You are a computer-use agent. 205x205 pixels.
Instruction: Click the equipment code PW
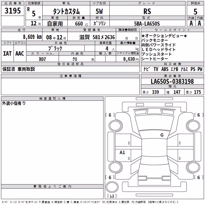[x=200, y=69]
